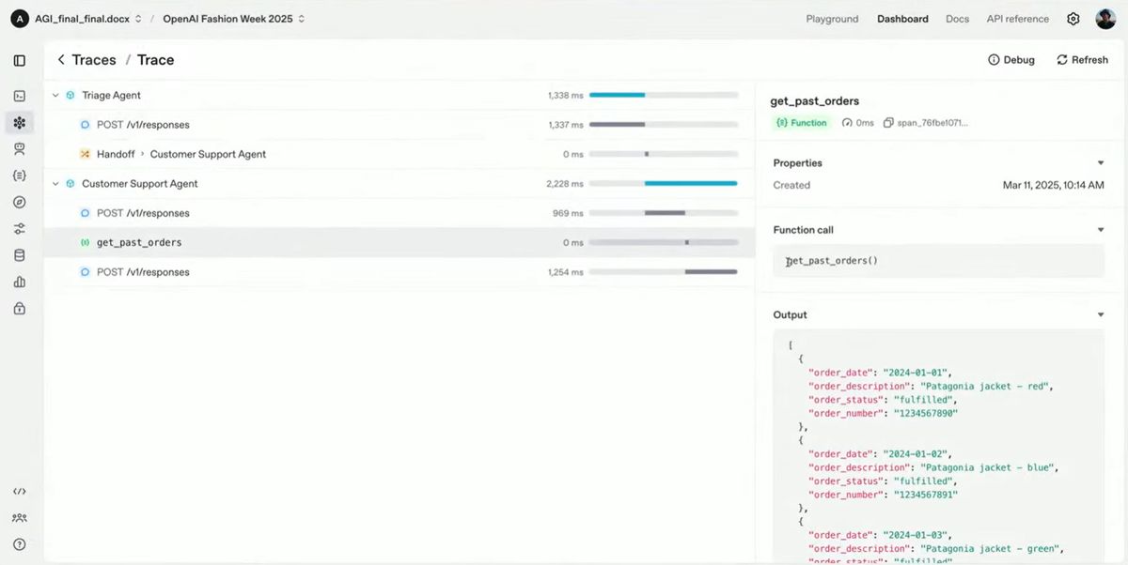
Task: Go to the Playground tab
Action: [x=832, y=19]
